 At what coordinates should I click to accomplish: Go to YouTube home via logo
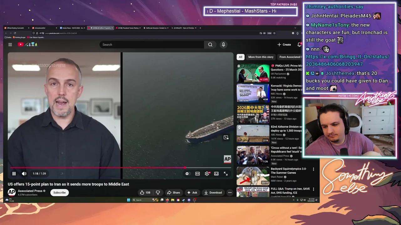pyautogui.click(x=28, y=45)
